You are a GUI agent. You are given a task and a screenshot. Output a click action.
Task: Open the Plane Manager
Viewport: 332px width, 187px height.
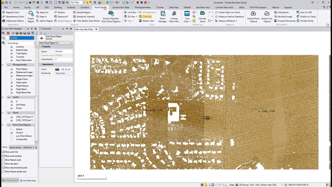(x=163, y=17)
